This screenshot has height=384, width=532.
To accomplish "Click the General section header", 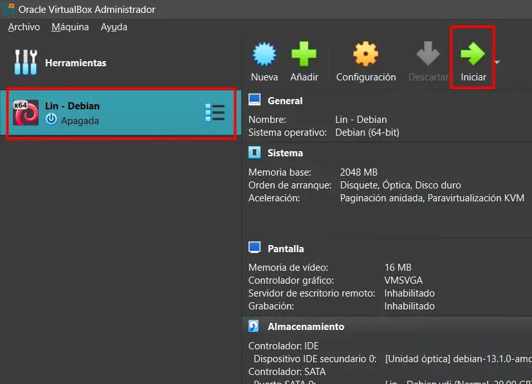I will (285, 100).
